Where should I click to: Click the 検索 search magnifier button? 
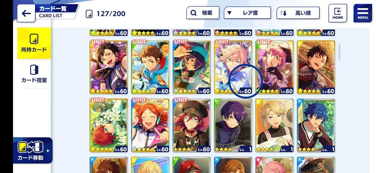tap(203, 13)
